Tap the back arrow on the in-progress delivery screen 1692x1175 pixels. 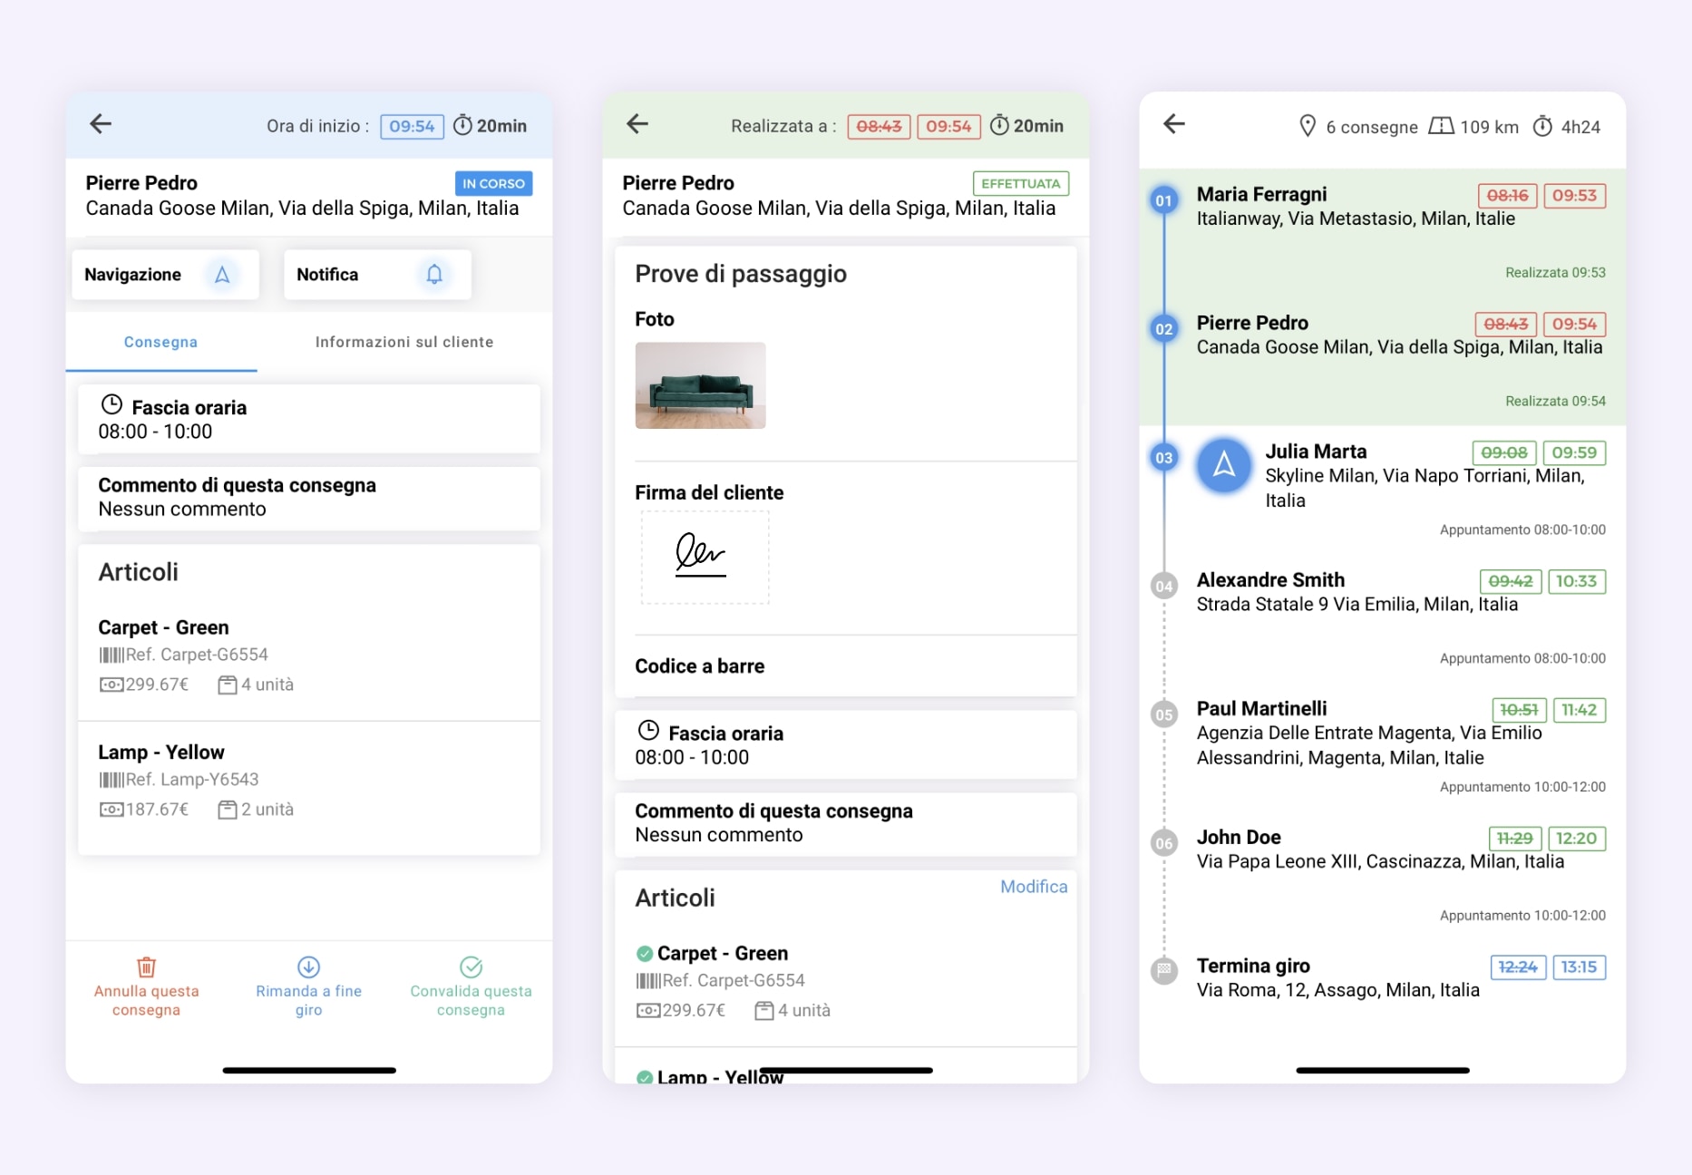click(101, 124)
